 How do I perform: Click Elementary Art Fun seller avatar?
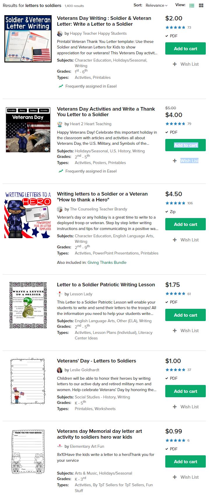[x=60, y=447]
